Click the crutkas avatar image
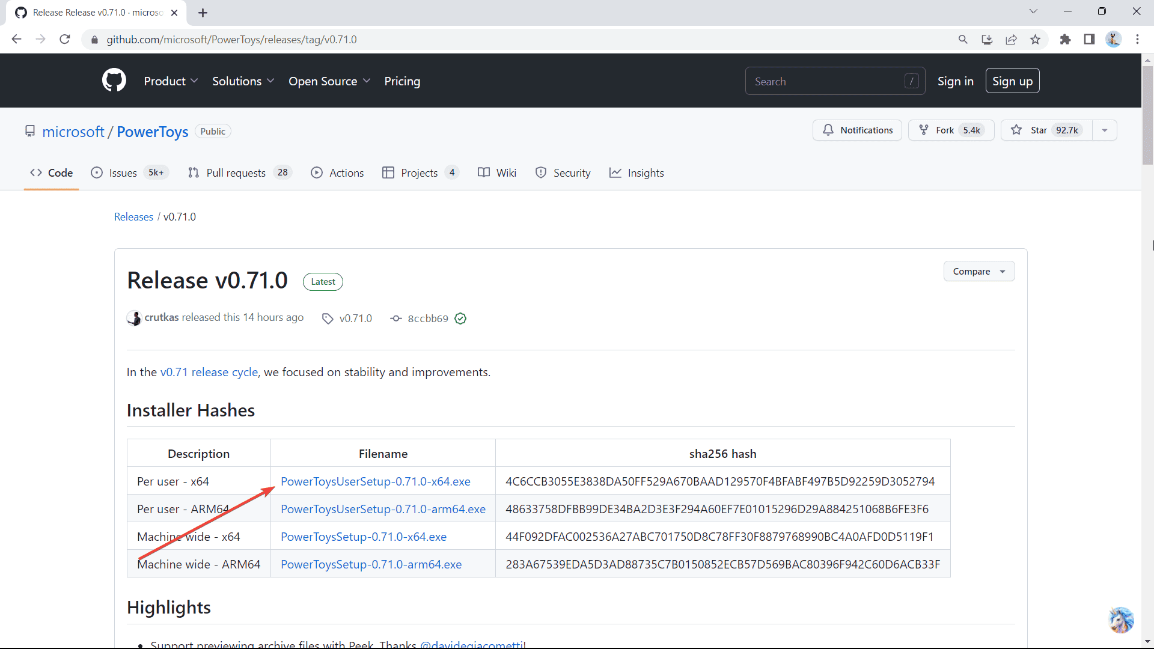 (134, 318)
